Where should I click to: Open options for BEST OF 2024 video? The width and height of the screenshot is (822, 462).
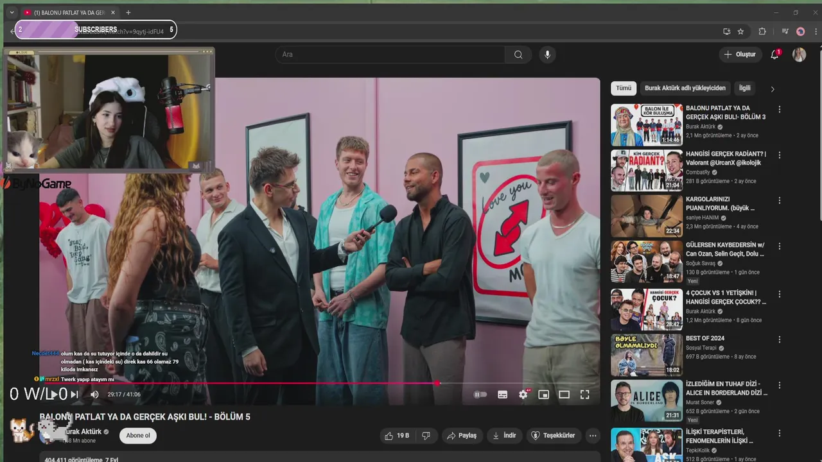coord(780,339)
